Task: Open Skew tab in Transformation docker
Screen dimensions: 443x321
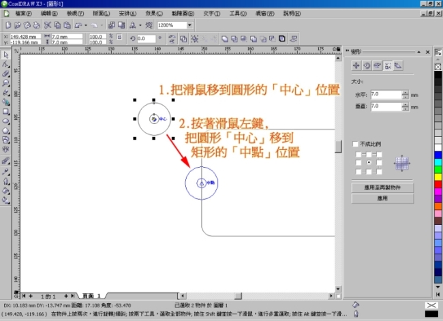Action: [398, 65]
